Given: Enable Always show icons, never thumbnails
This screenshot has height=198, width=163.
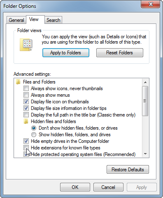Looking at the screenshot, I should (26, 89).
